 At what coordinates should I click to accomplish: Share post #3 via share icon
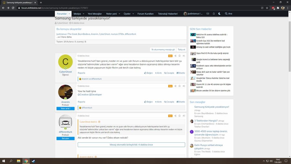coord(175,116)
